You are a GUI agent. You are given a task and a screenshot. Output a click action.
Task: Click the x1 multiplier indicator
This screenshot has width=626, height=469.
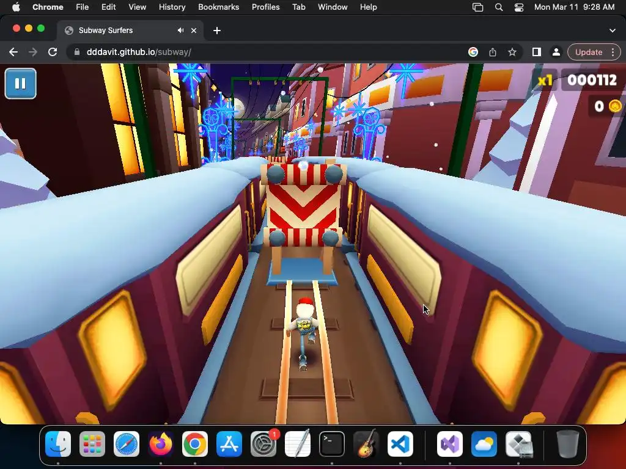[x=545, y=81]
